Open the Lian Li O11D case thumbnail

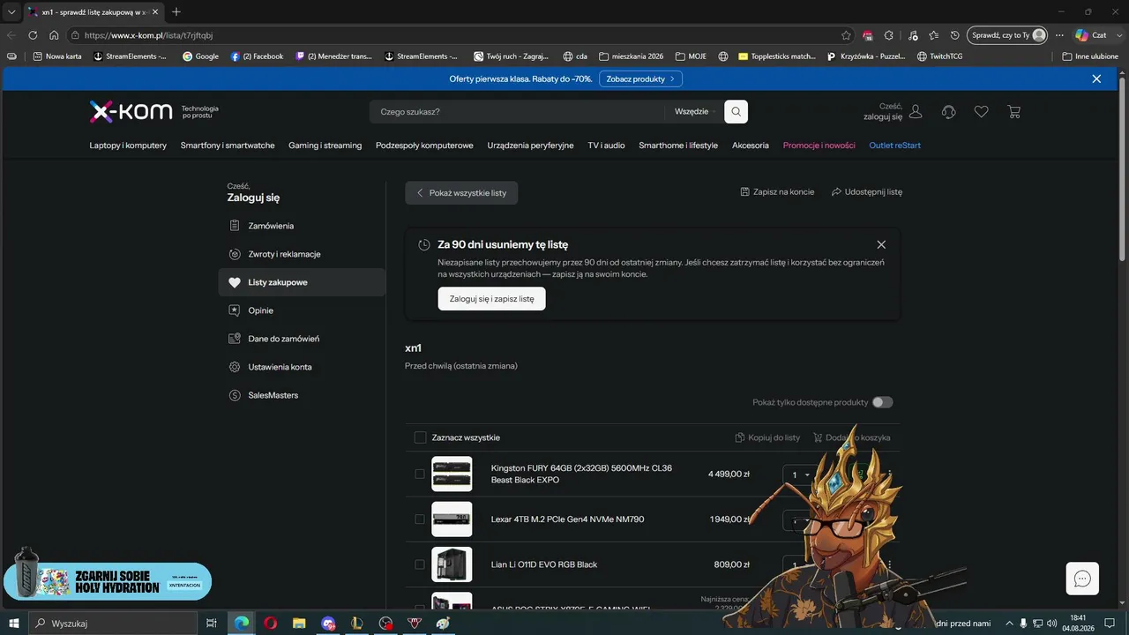pos(452,564)
